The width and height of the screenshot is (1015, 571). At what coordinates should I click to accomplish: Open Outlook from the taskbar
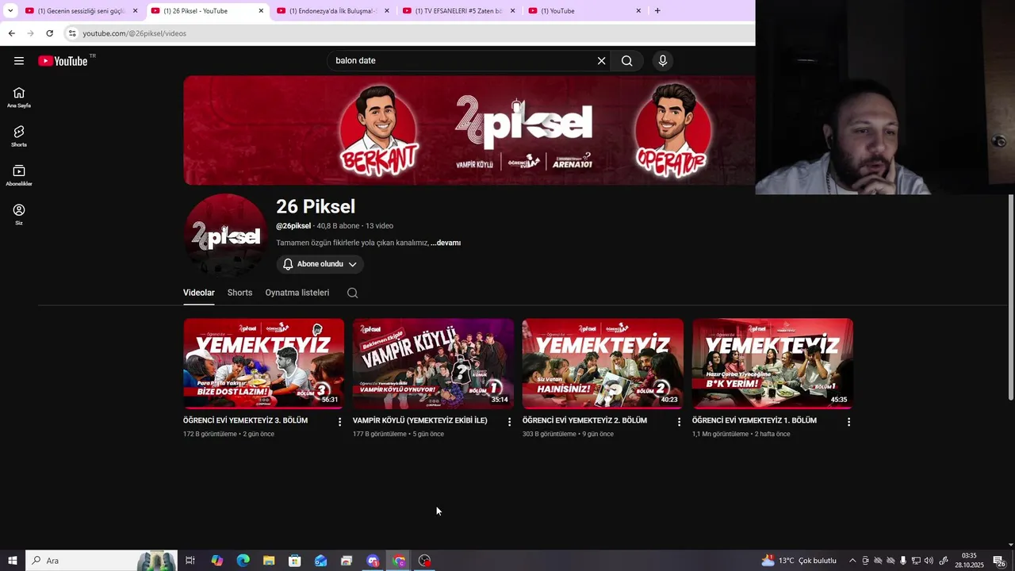pyautogui.click(x=320, y=561)
